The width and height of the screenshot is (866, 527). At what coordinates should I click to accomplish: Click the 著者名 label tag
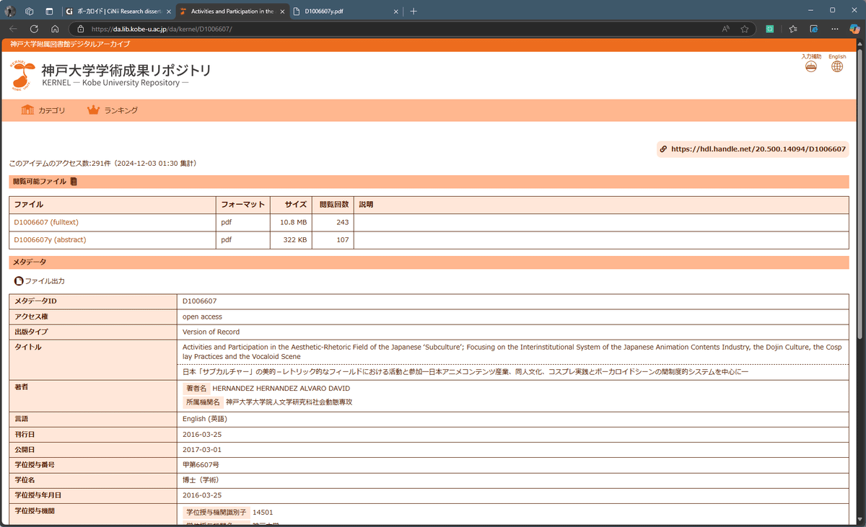click(196, 389)
